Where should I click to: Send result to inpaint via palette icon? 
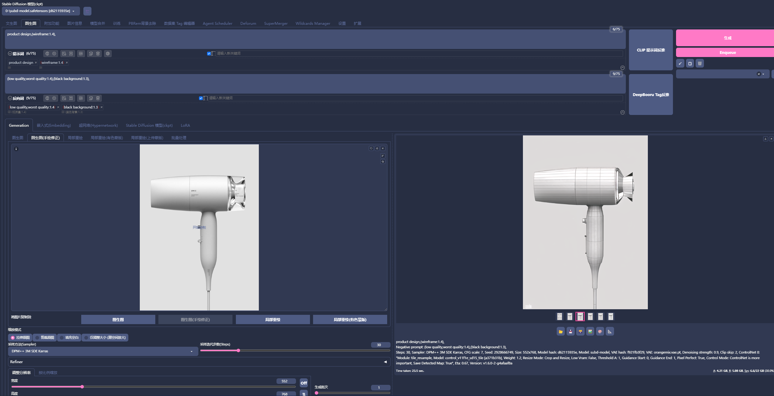[x=600, y=332]
